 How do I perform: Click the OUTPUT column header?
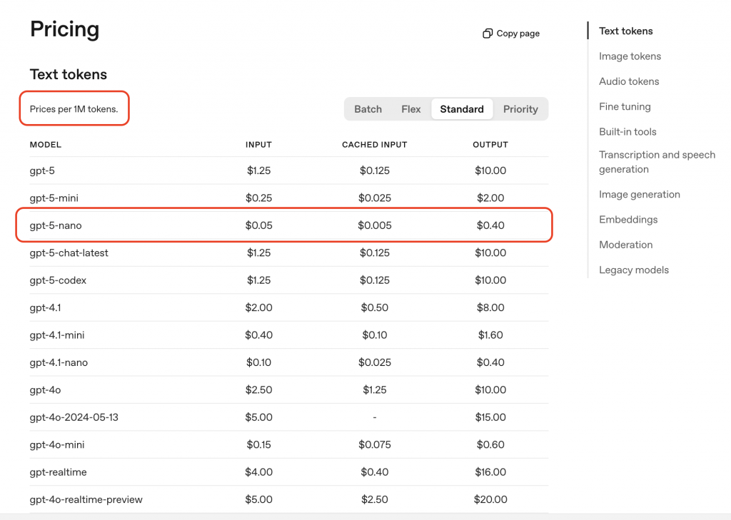click(490, 145)
